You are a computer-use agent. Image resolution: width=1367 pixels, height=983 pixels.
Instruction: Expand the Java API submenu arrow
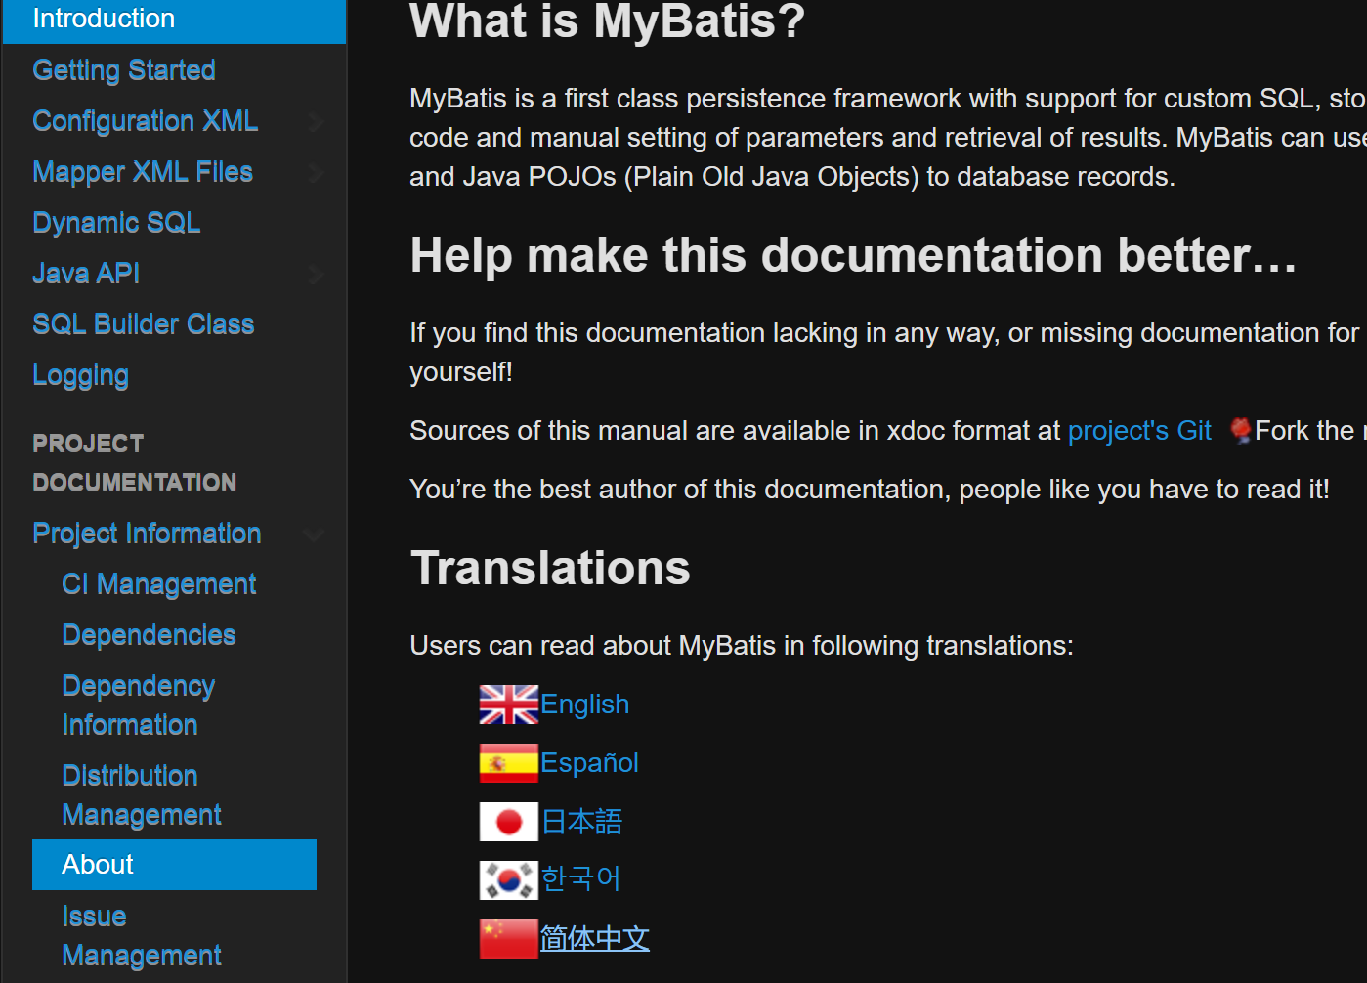click(x=315, y=275)
